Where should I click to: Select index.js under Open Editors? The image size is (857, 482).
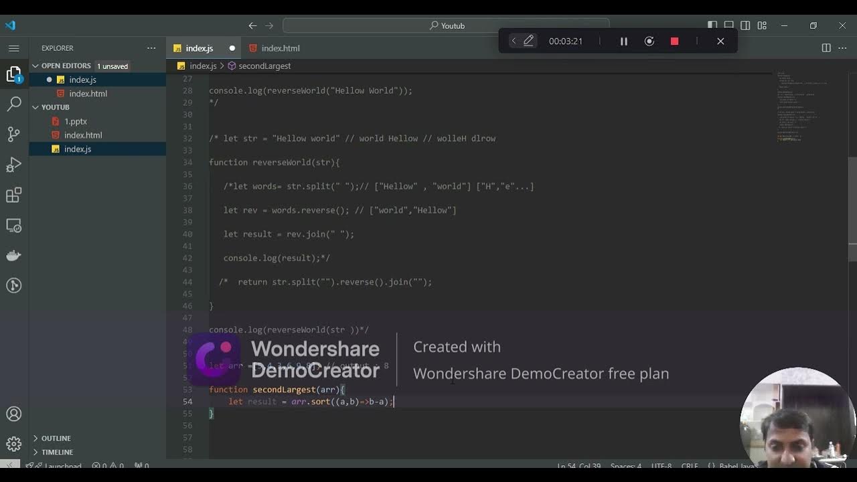[x=98, y=80]
